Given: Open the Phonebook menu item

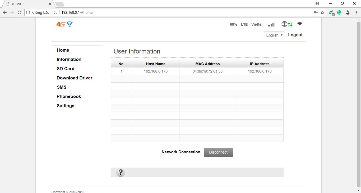Looking at the screenshot, I should (x=69, y=97).
